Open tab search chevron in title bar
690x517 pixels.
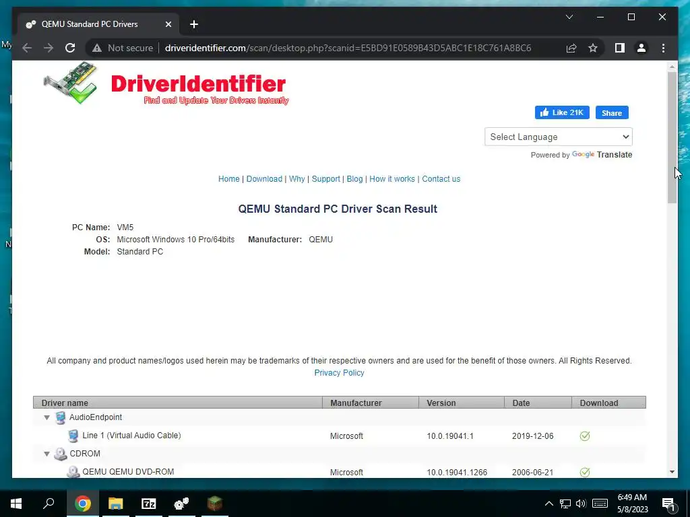(x=569, y=17)
